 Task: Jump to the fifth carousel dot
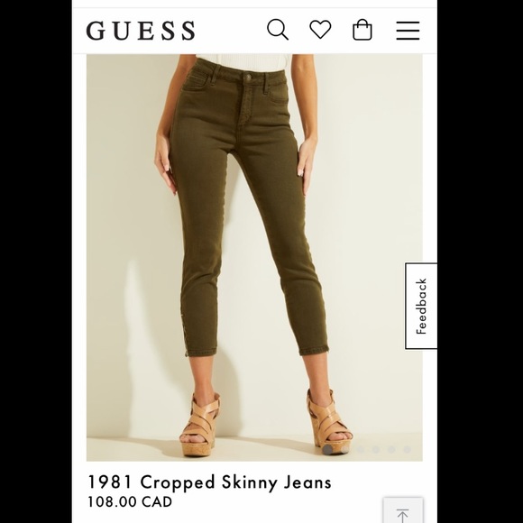pos(391,450)
